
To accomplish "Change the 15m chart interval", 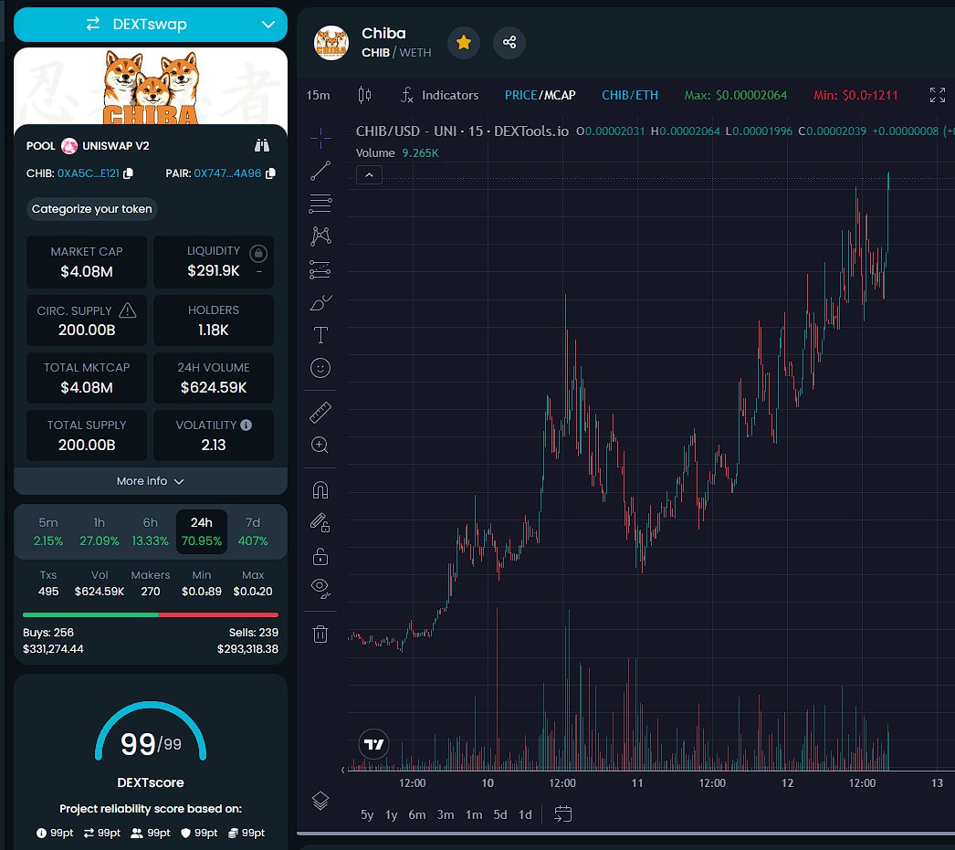I will 318,95.
